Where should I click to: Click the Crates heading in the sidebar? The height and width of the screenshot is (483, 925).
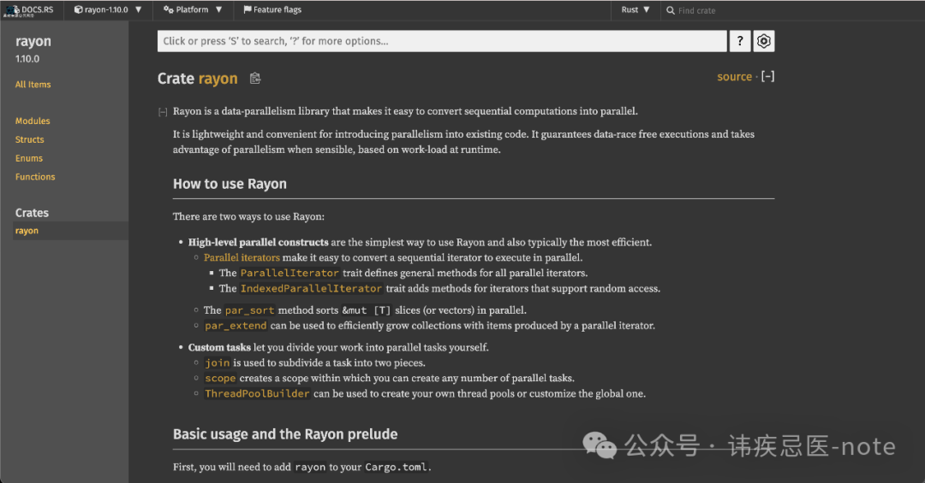tap(32, 213)
